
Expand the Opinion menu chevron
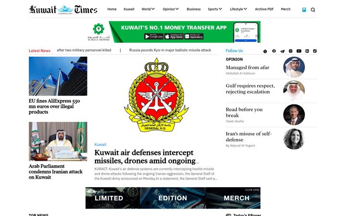point(177,9)
